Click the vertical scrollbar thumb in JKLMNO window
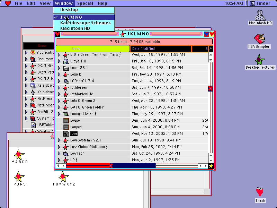Screen dimensions: 277x208 [211, 88]
